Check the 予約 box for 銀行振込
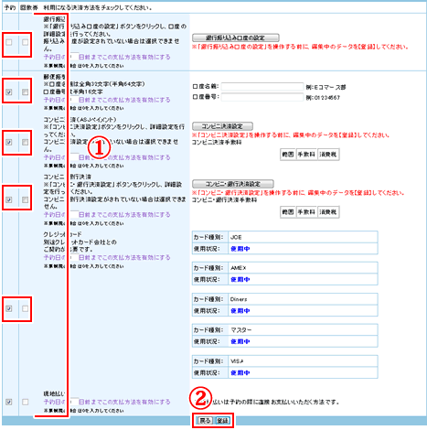The image size is (427, 430). point(9,42)
